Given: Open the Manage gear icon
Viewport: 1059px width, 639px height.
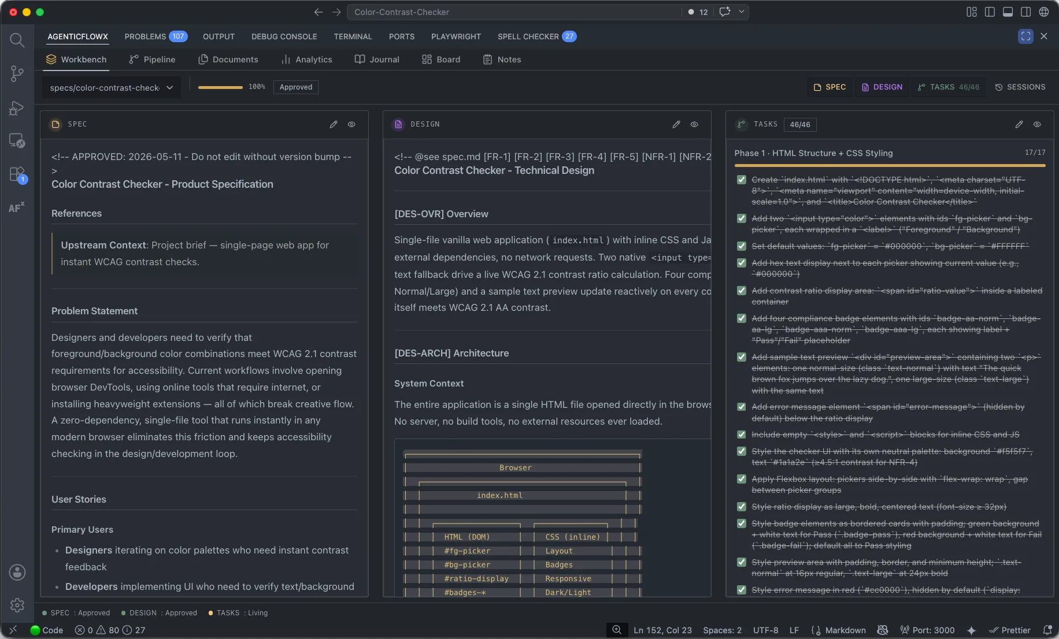Looking at the screenshot, I should [x=17, y=605].
